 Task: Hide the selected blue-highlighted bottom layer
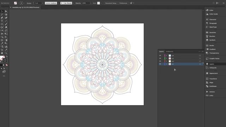coord(160,64)
